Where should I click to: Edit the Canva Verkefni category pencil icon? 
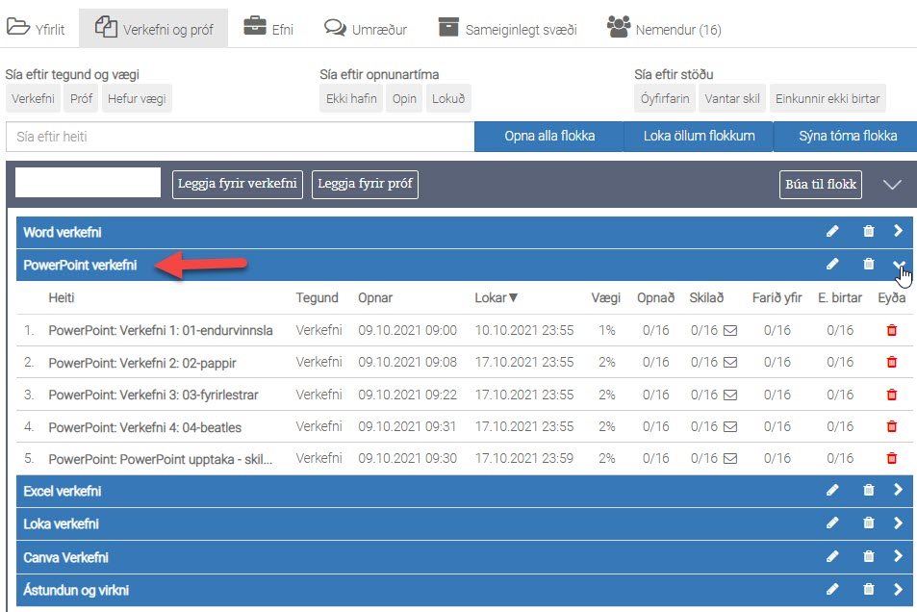(x=832, y=556)
